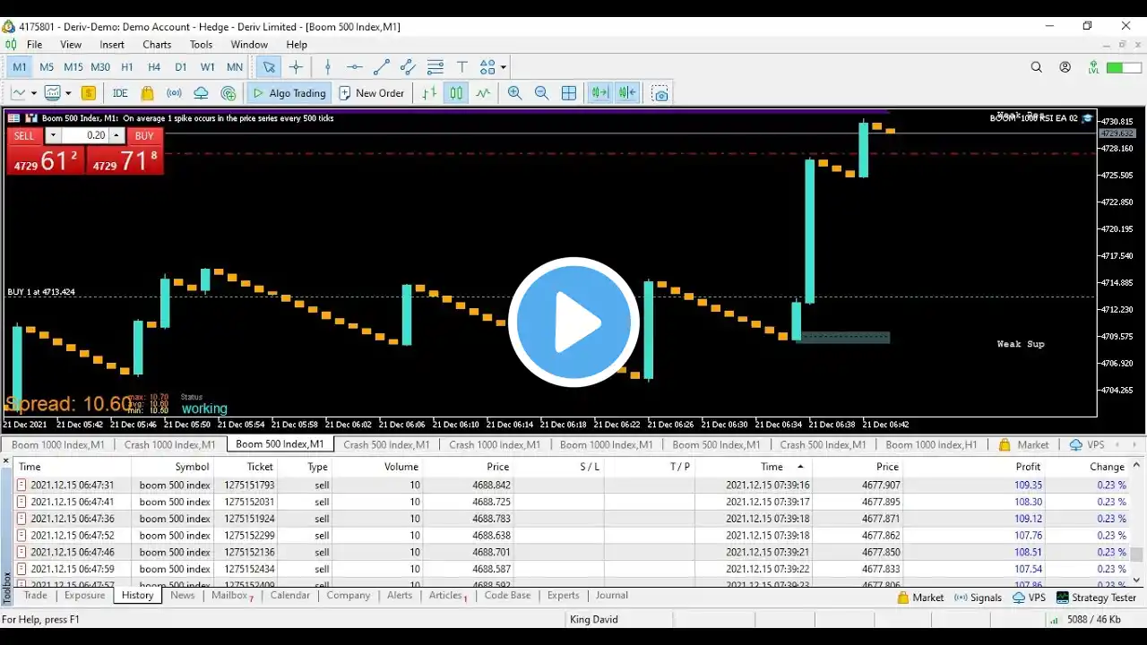
Task: Select the trendline drawing tool
Action: click(x=381, y=67)
